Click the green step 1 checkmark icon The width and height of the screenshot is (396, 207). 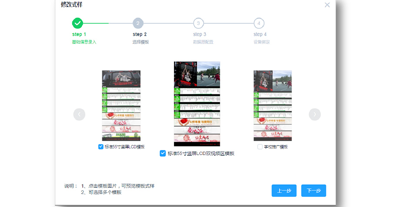[x=77, y=23]
